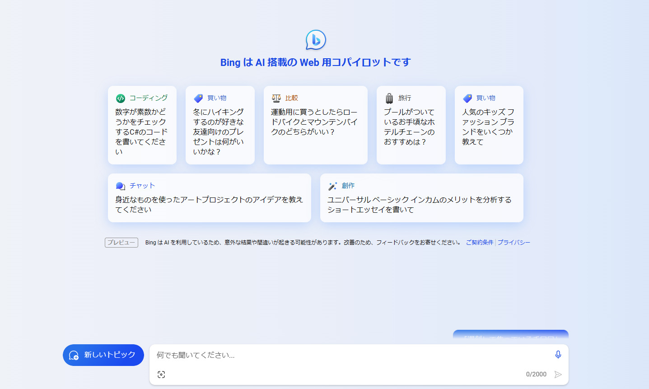Click the チャット category label
Viewport: 649px width, 389px height.
tap(142, 186)
